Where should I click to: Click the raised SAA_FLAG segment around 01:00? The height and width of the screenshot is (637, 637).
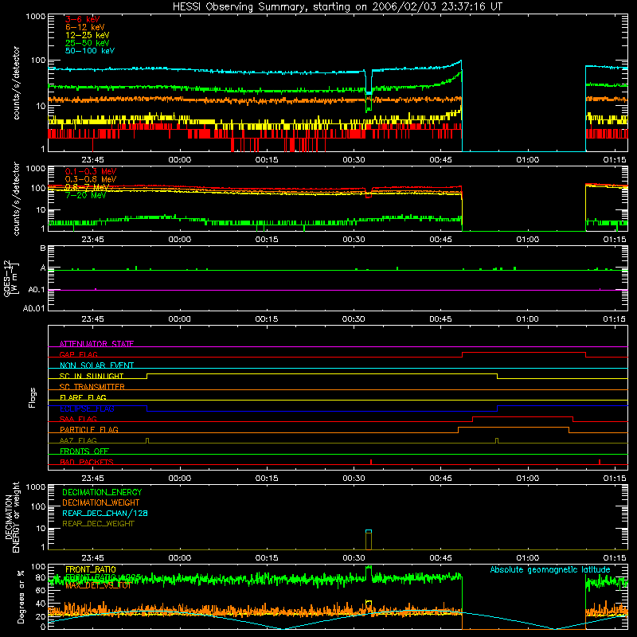pos(523,416)
